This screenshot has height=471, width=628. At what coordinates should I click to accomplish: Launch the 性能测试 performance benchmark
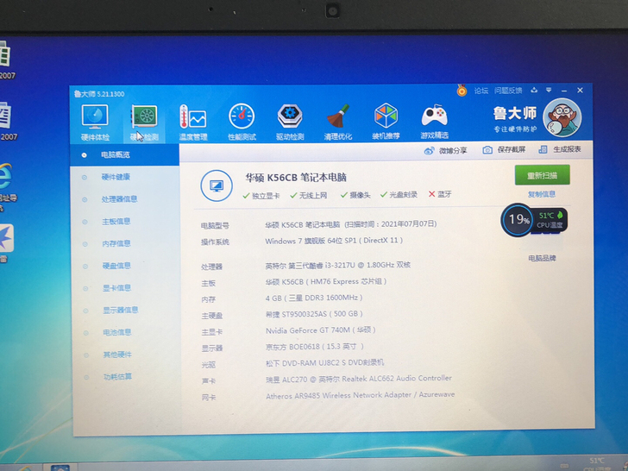pyautogui.click(x=242, y=122)
